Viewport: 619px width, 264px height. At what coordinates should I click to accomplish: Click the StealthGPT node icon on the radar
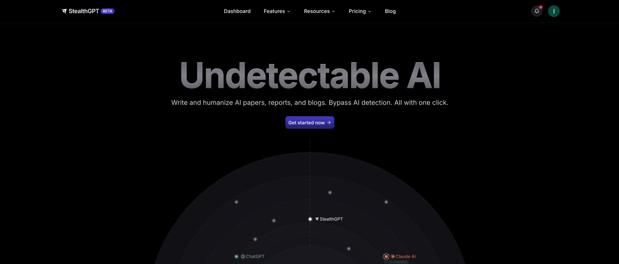(x=317, y=219)
